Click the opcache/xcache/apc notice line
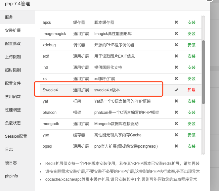The image size is (219, 191). pos(121,179)
